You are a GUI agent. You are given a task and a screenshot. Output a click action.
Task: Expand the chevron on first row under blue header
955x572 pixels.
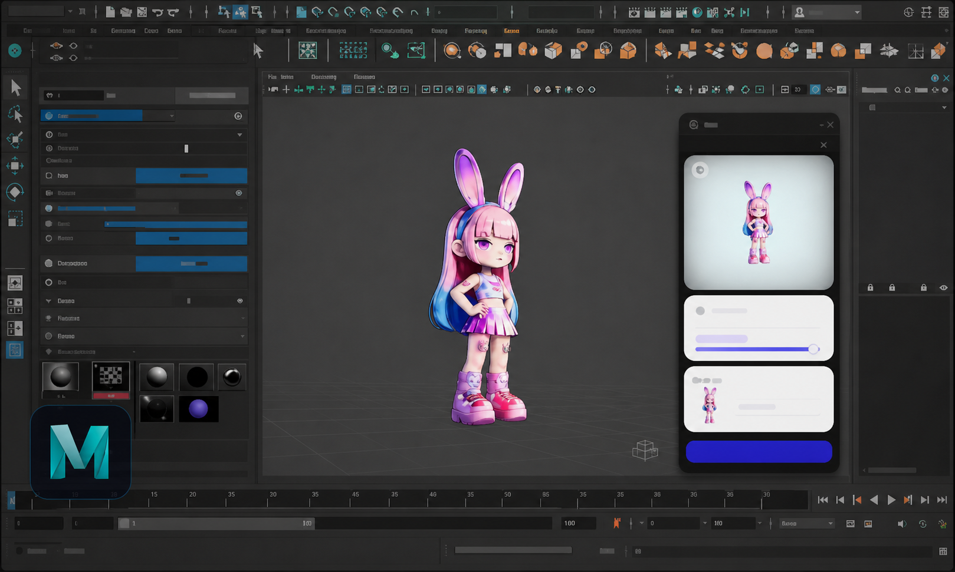[x=239, y=135]
